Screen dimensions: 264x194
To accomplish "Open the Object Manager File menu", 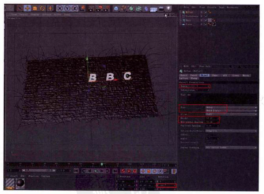I will tap(186, 7).
